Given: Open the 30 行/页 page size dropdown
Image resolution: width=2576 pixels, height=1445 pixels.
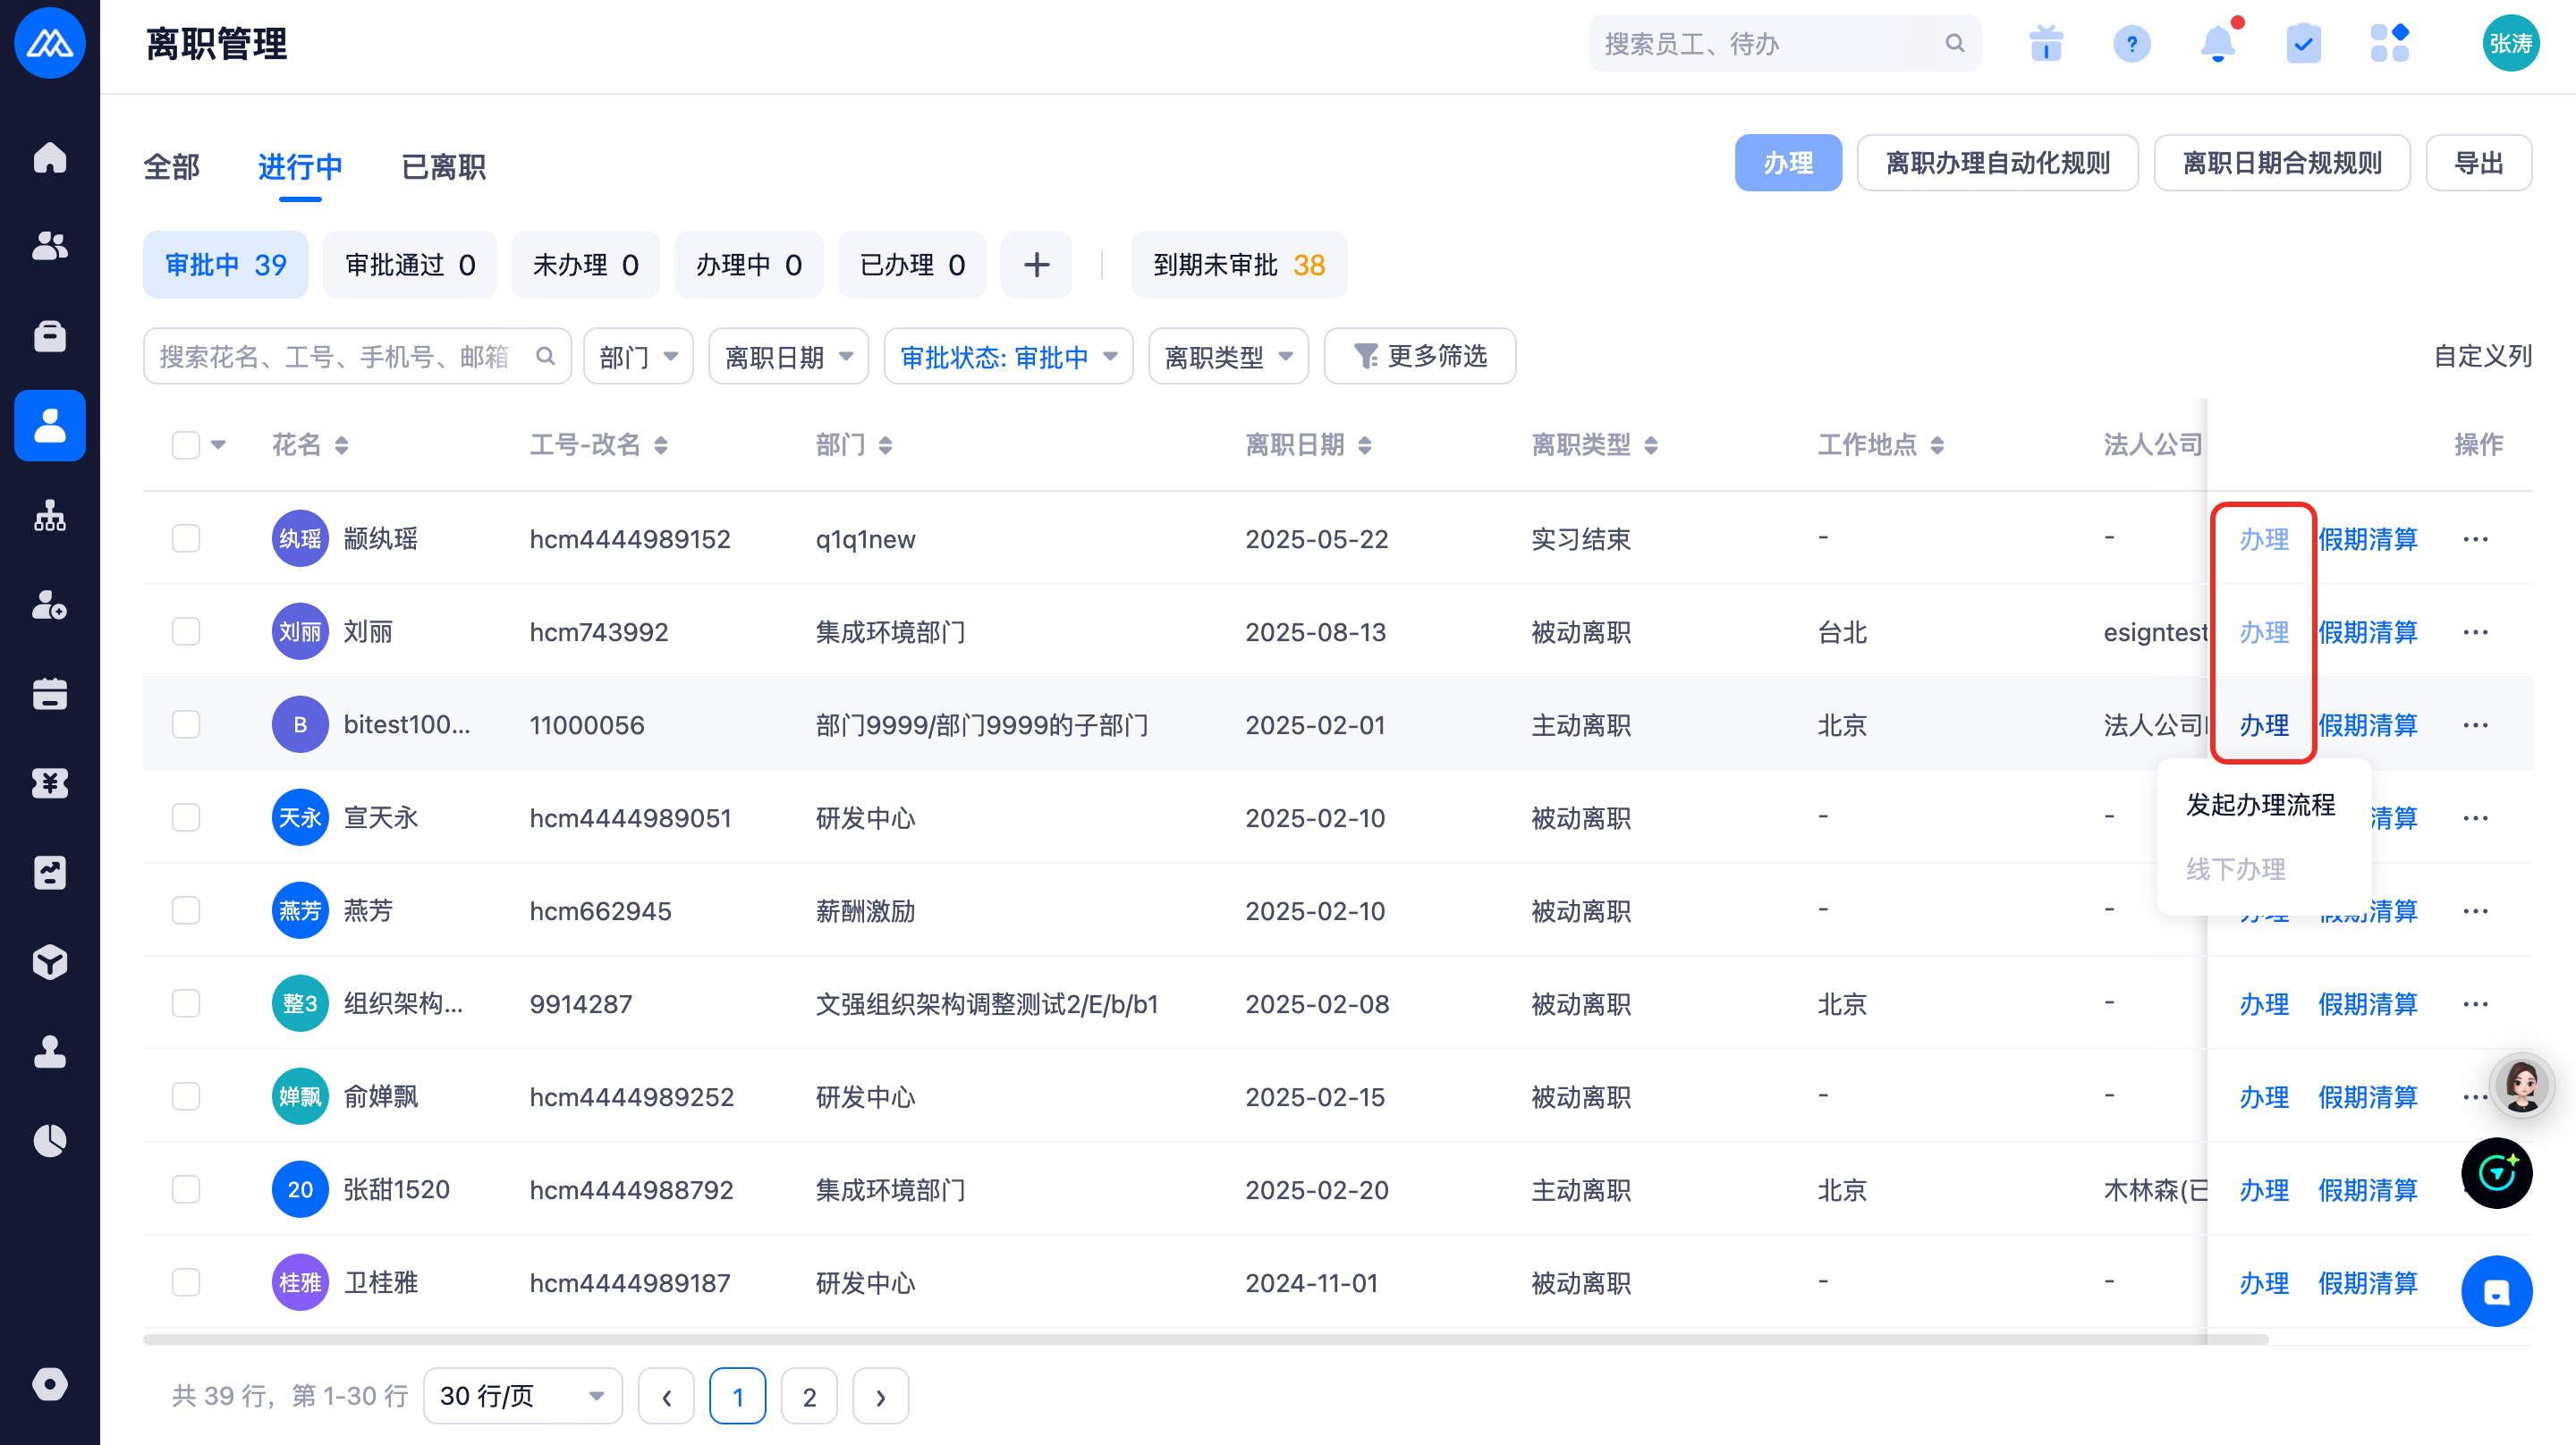Looking at the screenshot, I should [x=522, y=1396].
